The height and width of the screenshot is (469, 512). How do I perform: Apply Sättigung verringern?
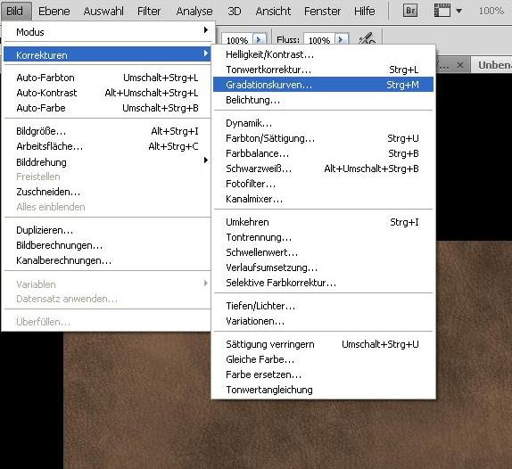click(323, 344)
